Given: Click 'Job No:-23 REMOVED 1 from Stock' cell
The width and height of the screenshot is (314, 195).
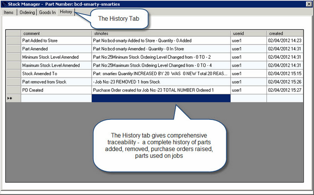Looking at the screenshot, I should (161, 82).
